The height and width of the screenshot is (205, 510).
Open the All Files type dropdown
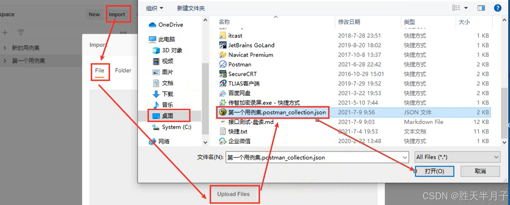point(457,157)
